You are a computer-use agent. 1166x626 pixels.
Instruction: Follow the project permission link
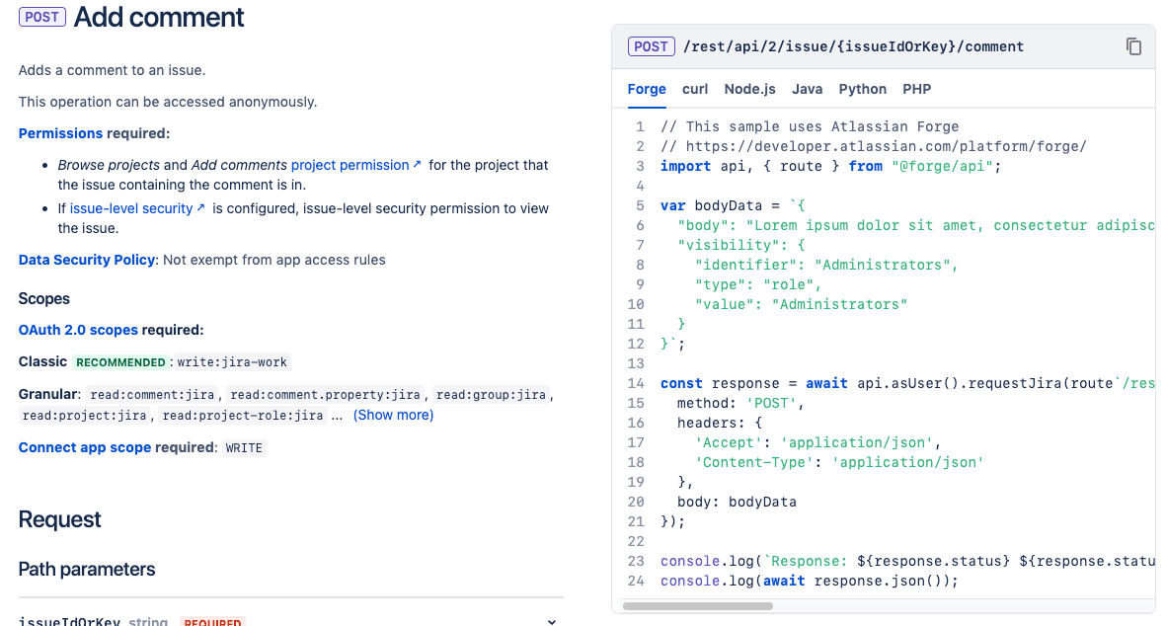(x=350, y=165)
